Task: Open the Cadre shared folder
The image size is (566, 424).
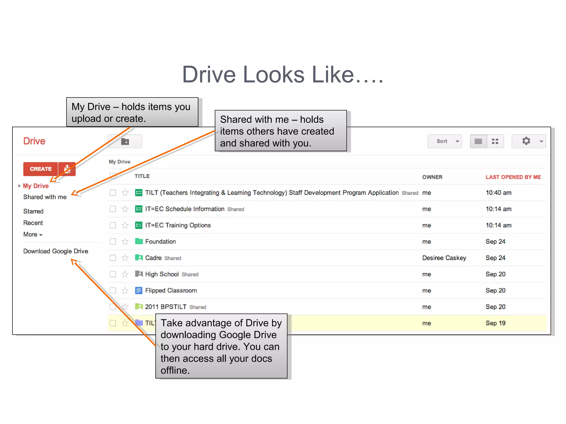Action: click(x=153, y=258)
